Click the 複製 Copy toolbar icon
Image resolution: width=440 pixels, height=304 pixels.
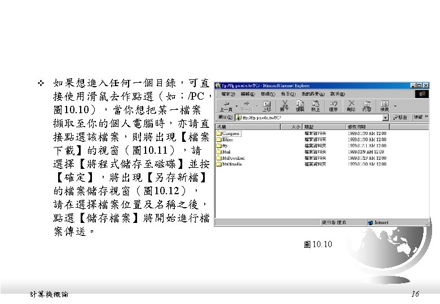point(300,106)
